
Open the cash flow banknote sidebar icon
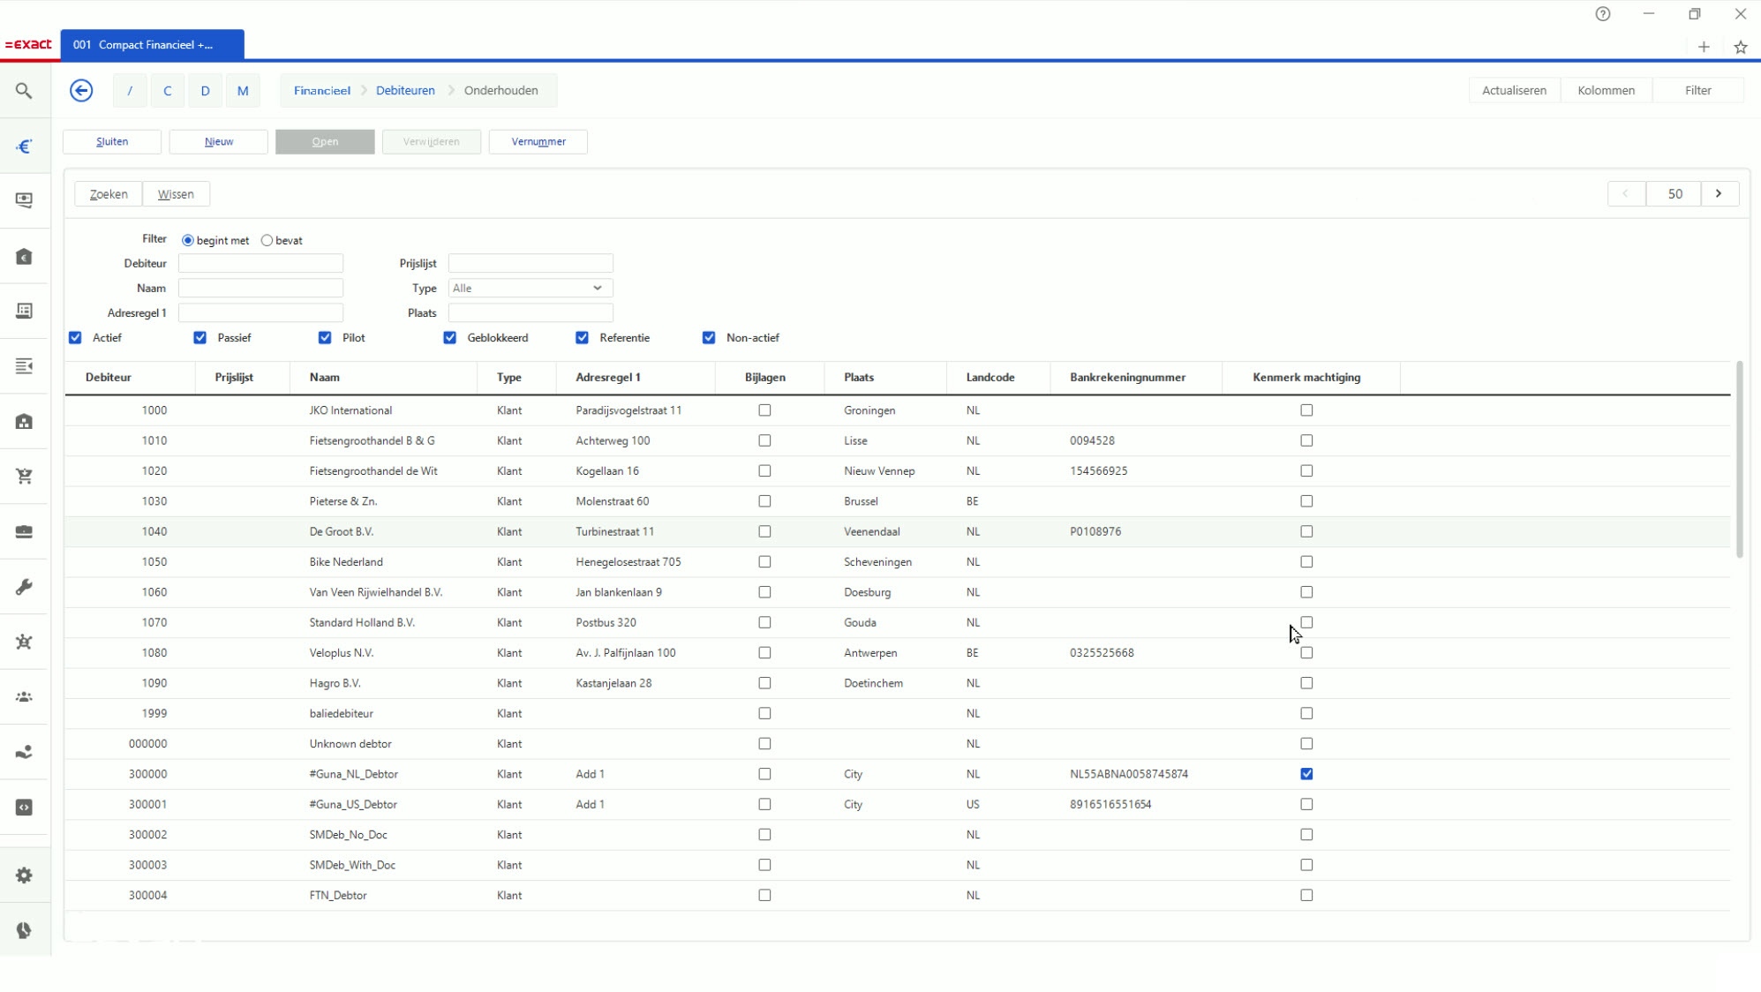[24, 200]
